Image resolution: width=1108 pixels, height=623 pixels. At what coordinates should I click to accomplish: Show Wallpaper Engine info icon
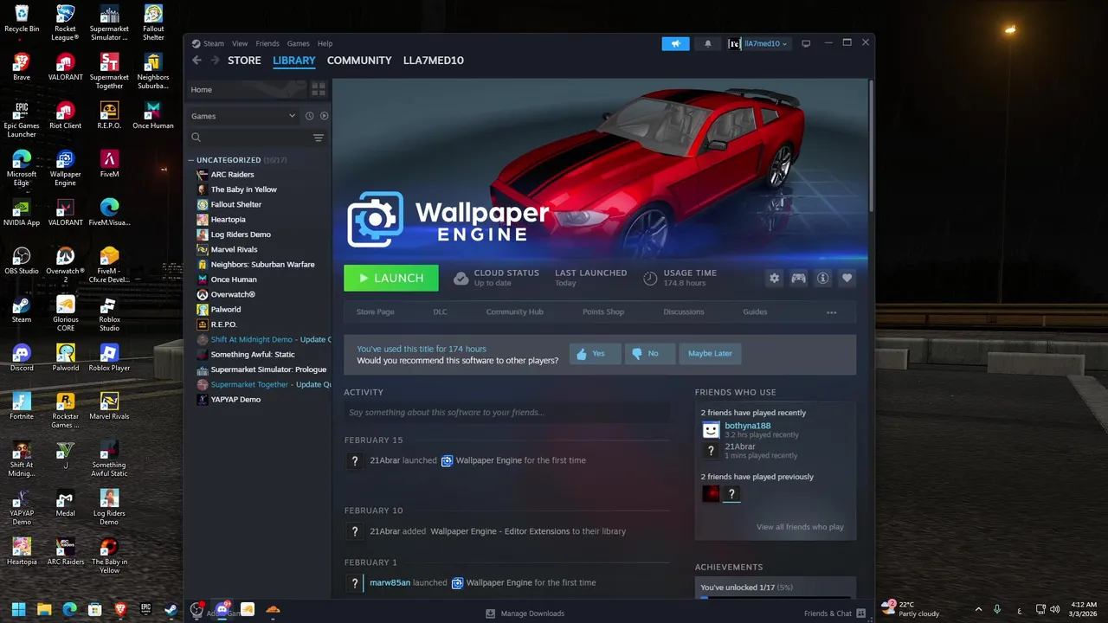[822, 278]
